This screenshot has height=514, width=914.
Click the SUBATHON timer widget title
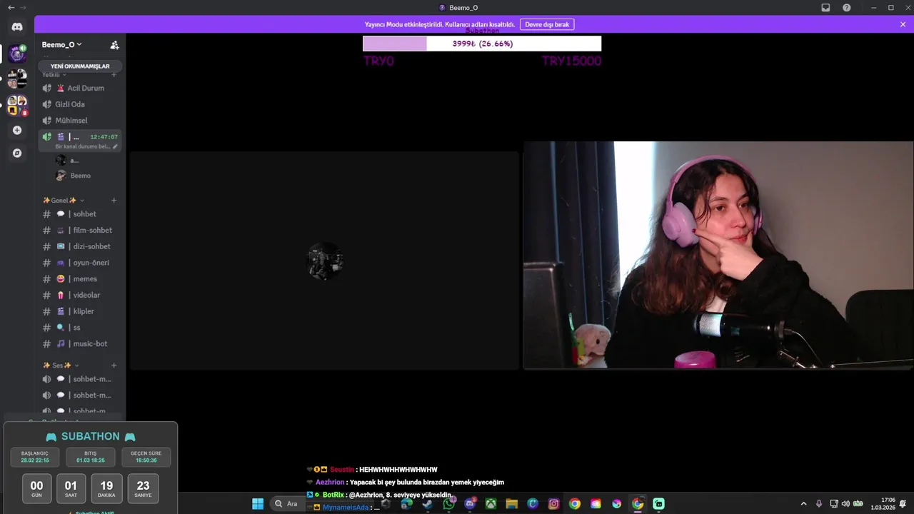tap(91, 436)
